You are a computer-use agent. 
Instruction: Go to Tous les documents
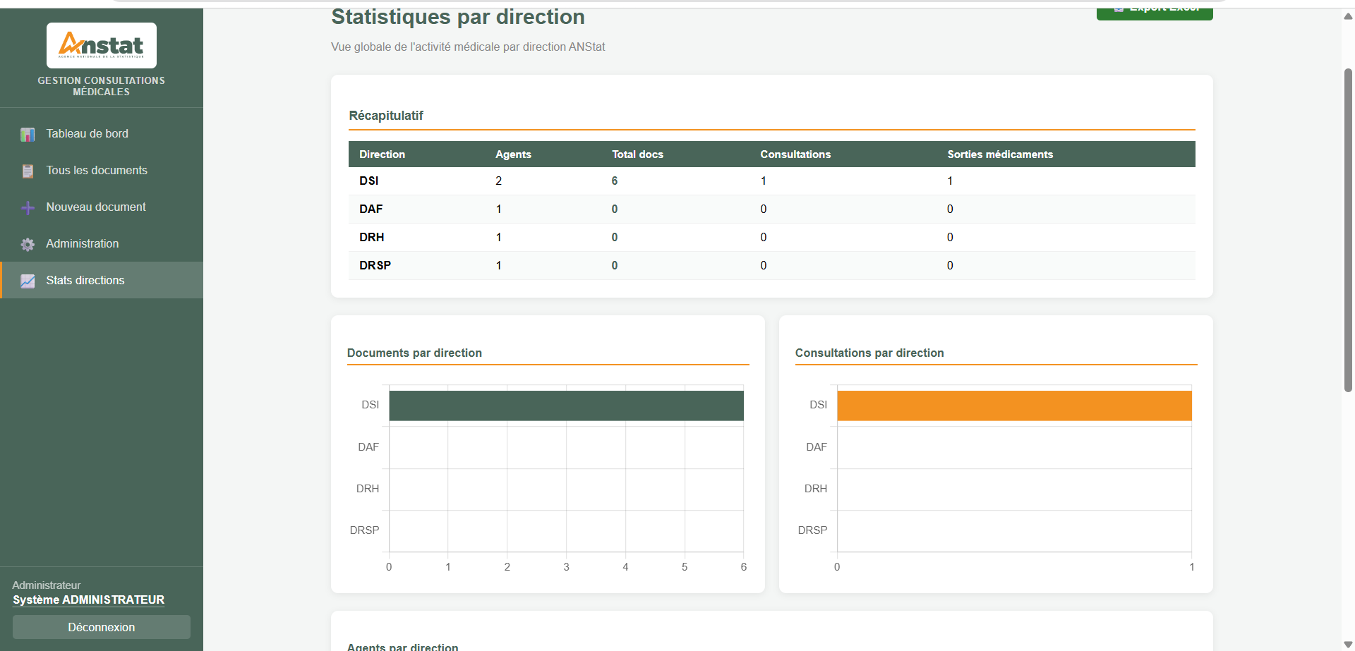tap(97, 171)
